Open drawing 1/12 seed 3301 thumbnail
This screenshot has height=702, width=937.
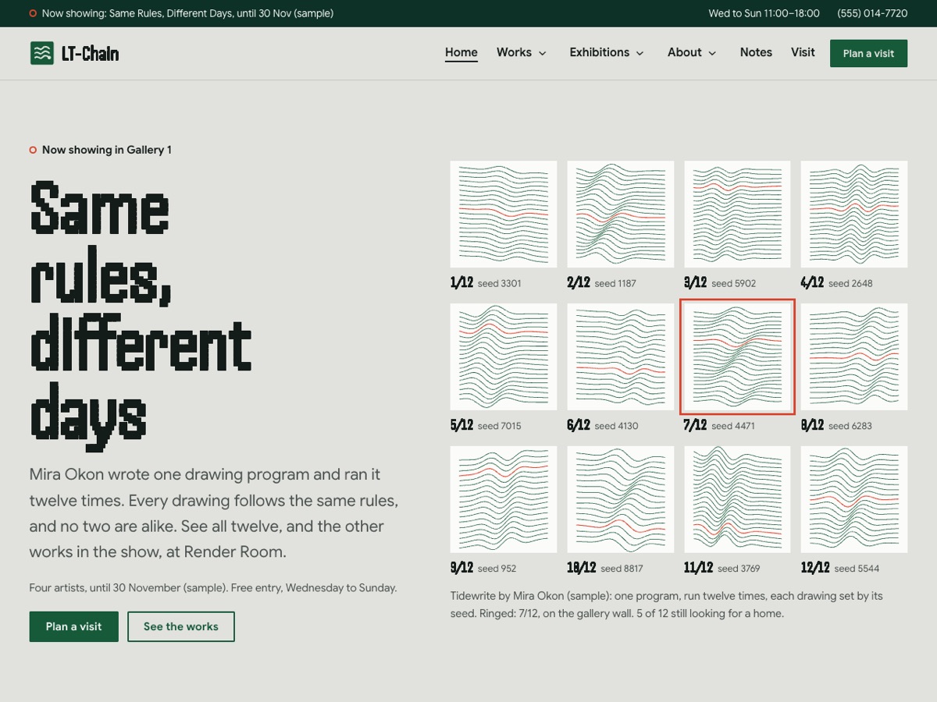click(504, 214)
